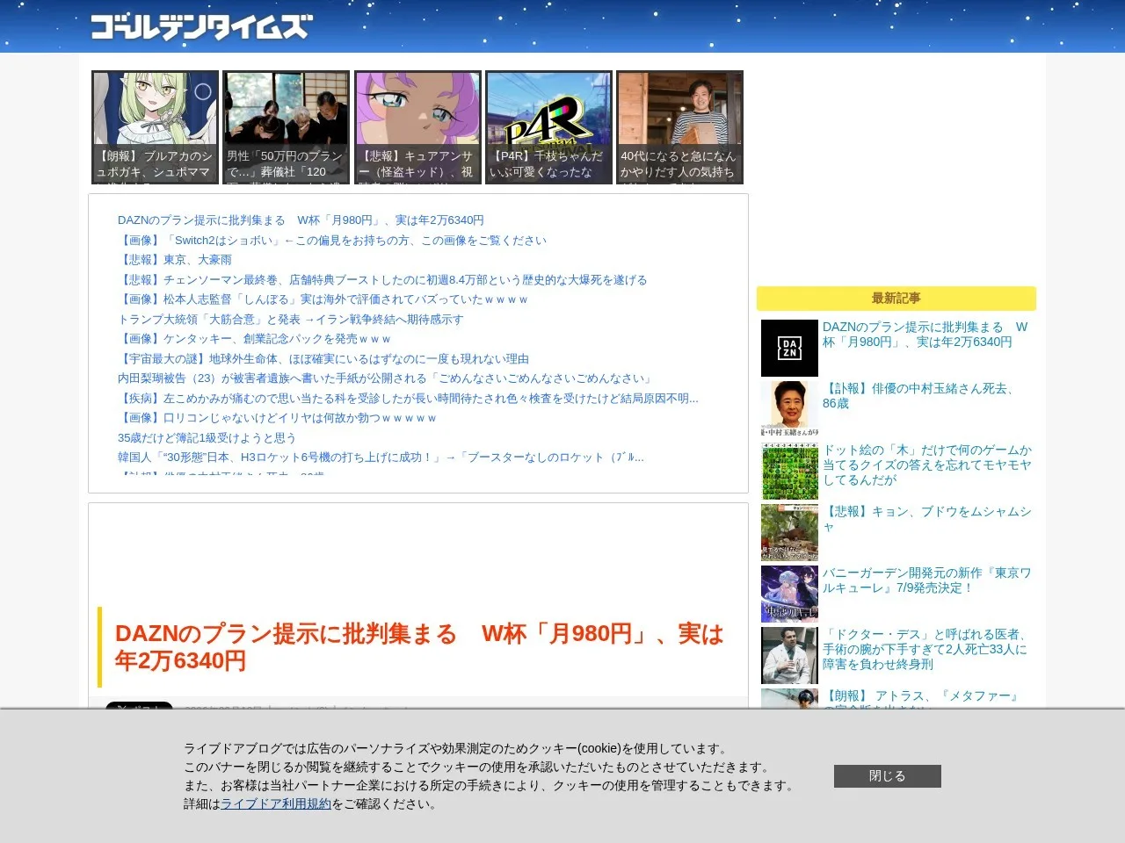This screenshot has width=1125, height=843.
Task: Click the ドット絵の木 thumbnail image
Action: [x=789, y=471]
